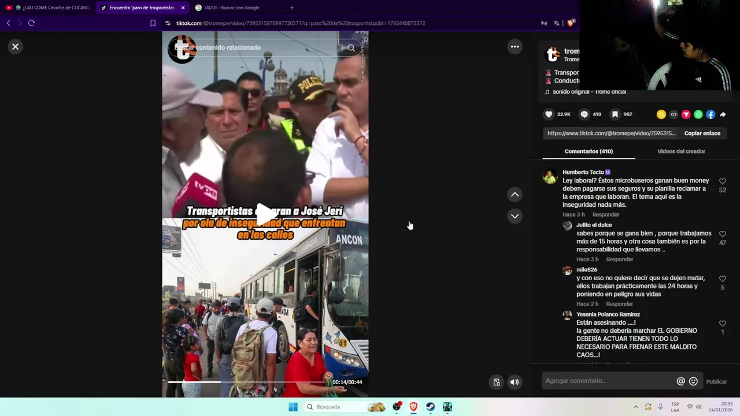Image resolution: width=740 pixels, height=416 pixels.
Task: Like the video with the heart icon
Action: click(549, 114)
